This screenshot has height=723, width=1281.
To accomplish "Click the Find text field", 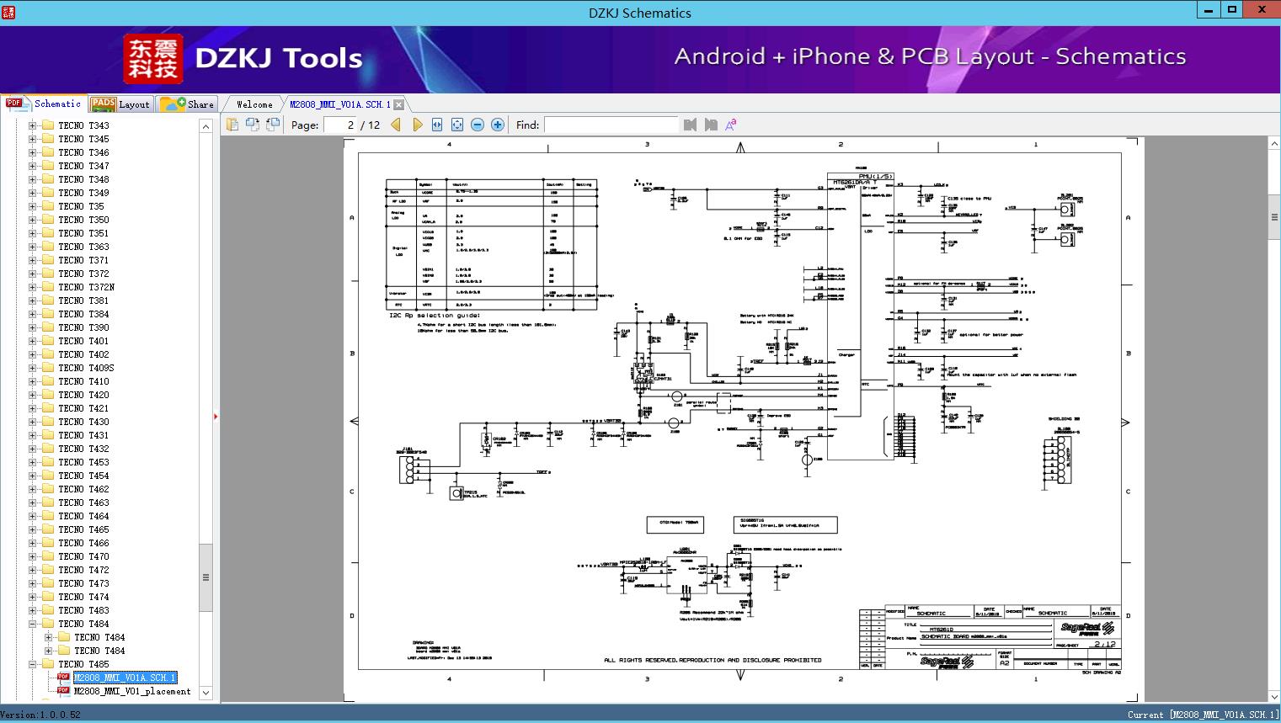I will click(611, 125).
